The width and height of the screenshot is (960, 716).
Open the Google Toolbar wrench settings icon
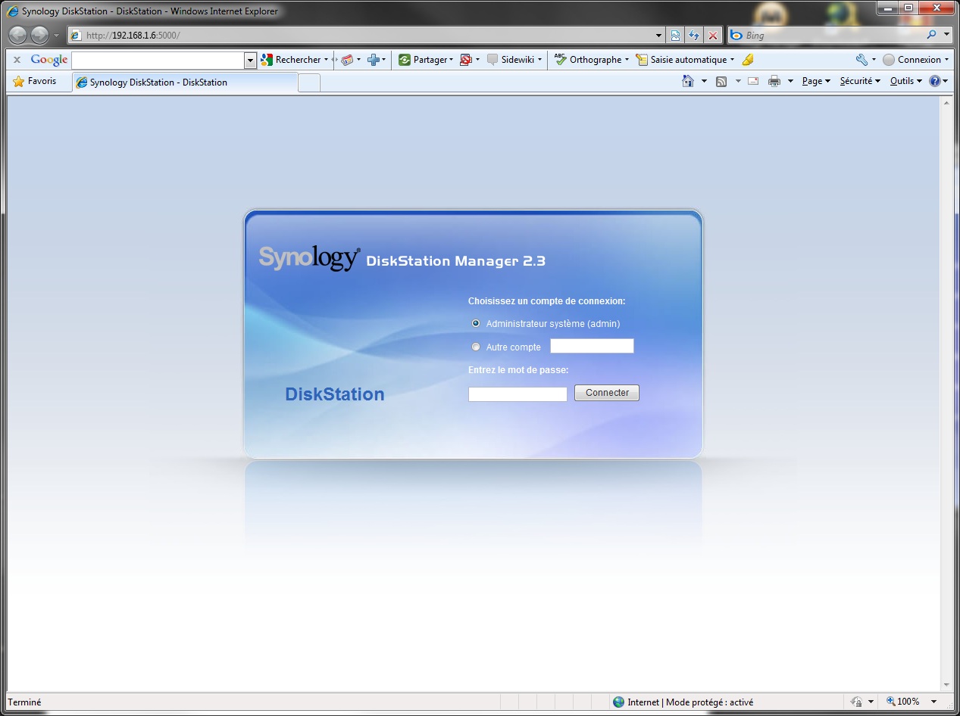click(861, 60)
